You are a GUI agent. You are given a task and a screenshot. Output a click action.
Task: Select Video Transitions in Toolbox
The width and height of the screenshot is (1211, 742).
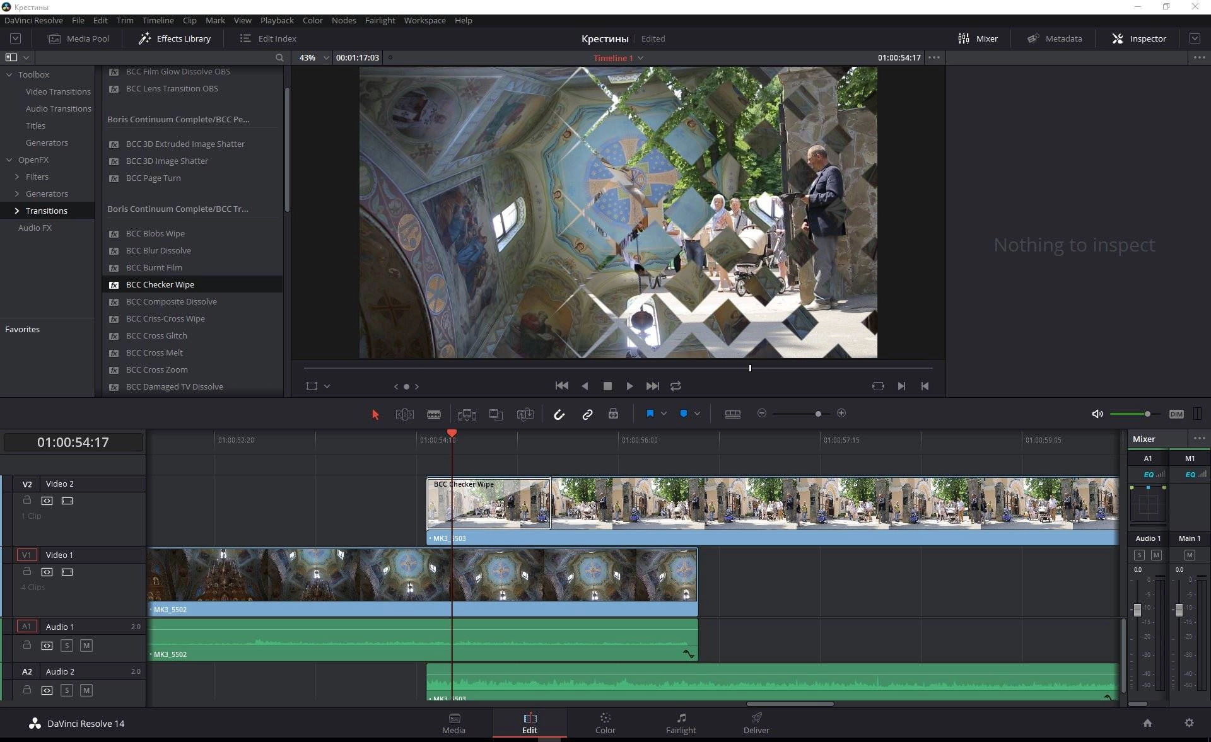[58, 91]
